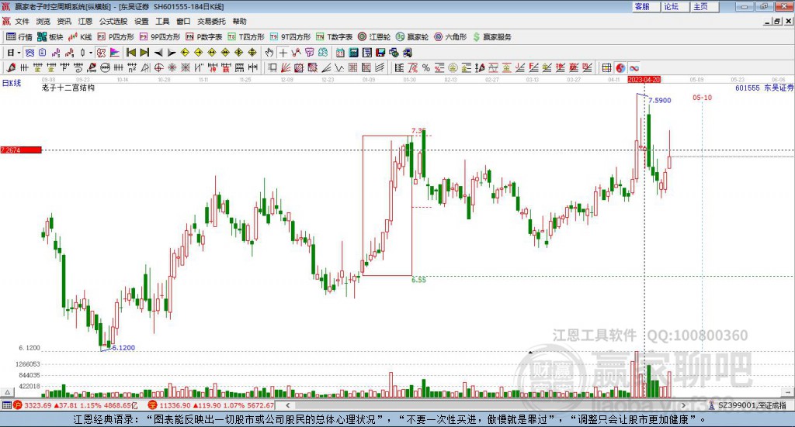Open the candlestick style dropdown arrow
This screenshot has width=795, height=427.
[x=91, y=53]
